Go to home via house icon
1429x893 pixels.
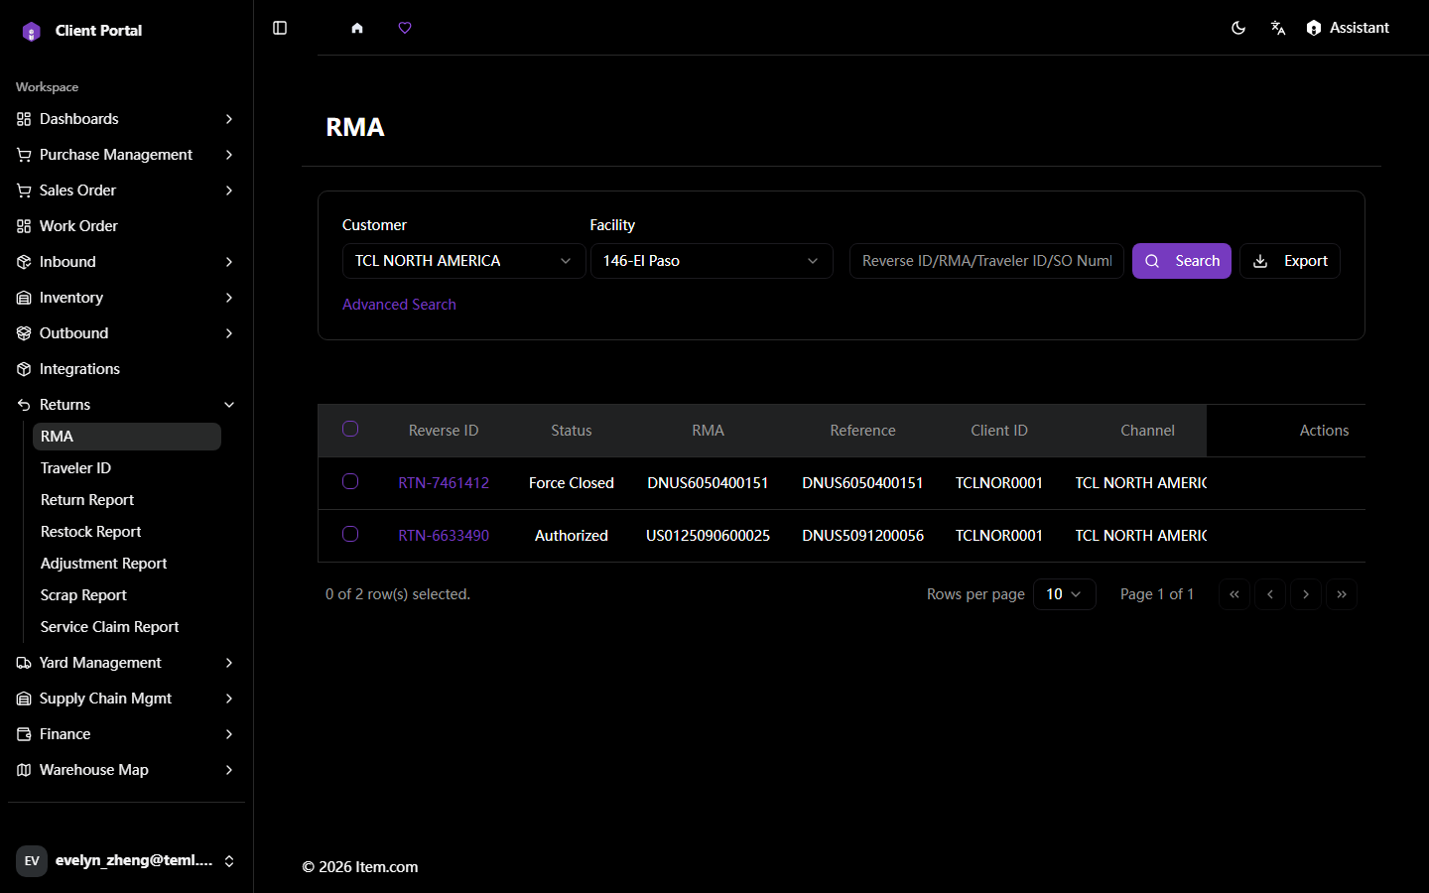pyautogui.click(x=357, y=28)
